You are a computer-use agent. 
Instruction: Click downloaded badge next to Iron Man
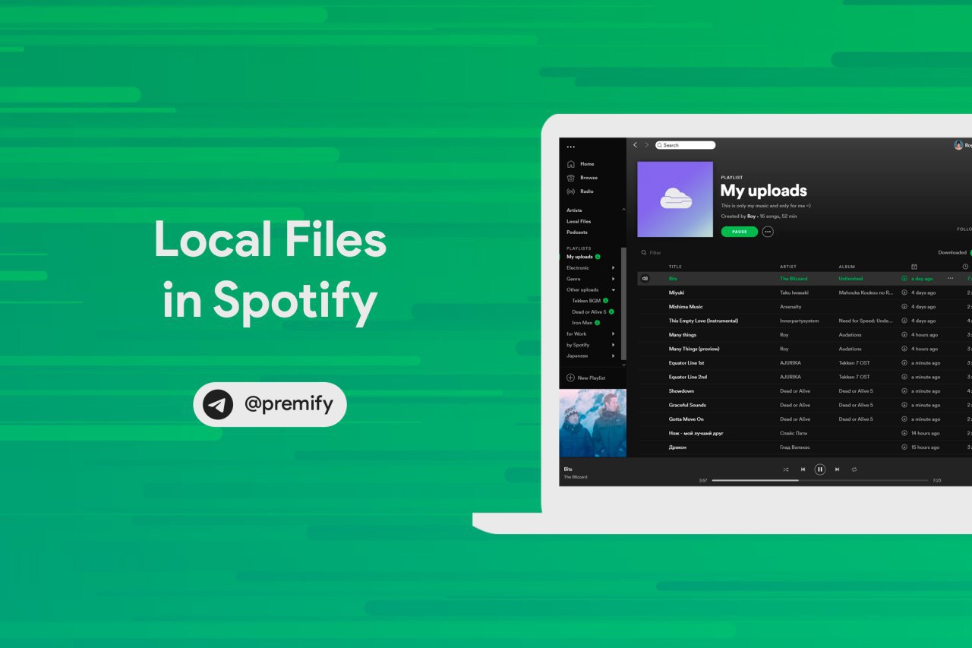(597, 323)
